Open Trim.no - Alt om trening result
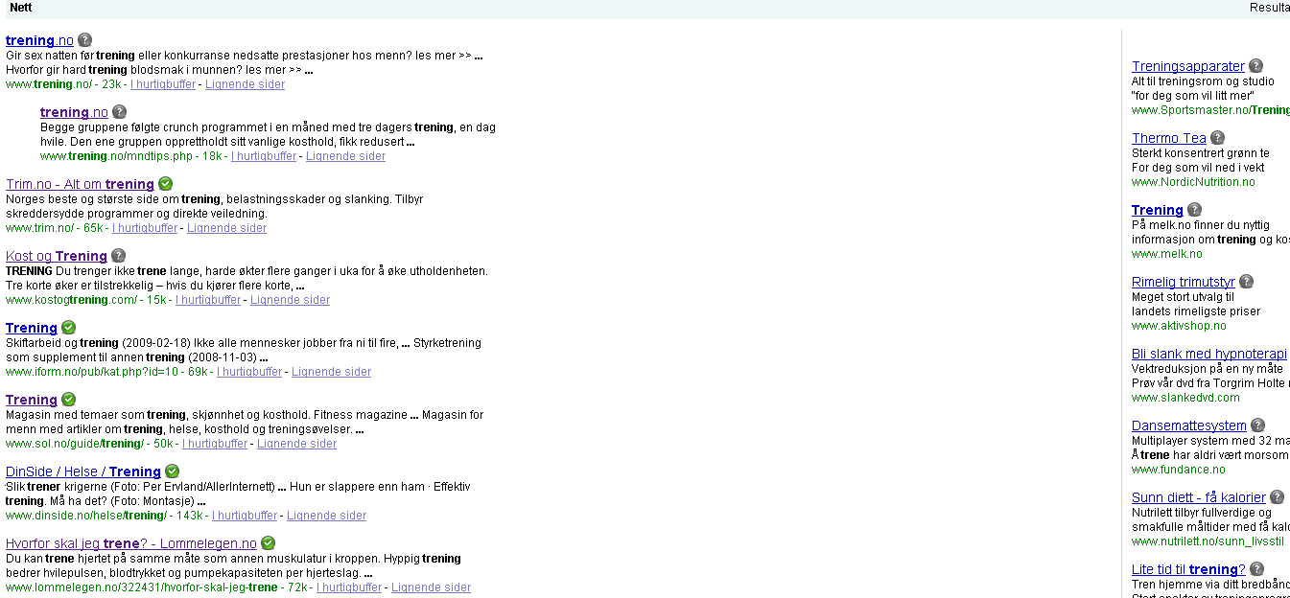 click(80, 183)
